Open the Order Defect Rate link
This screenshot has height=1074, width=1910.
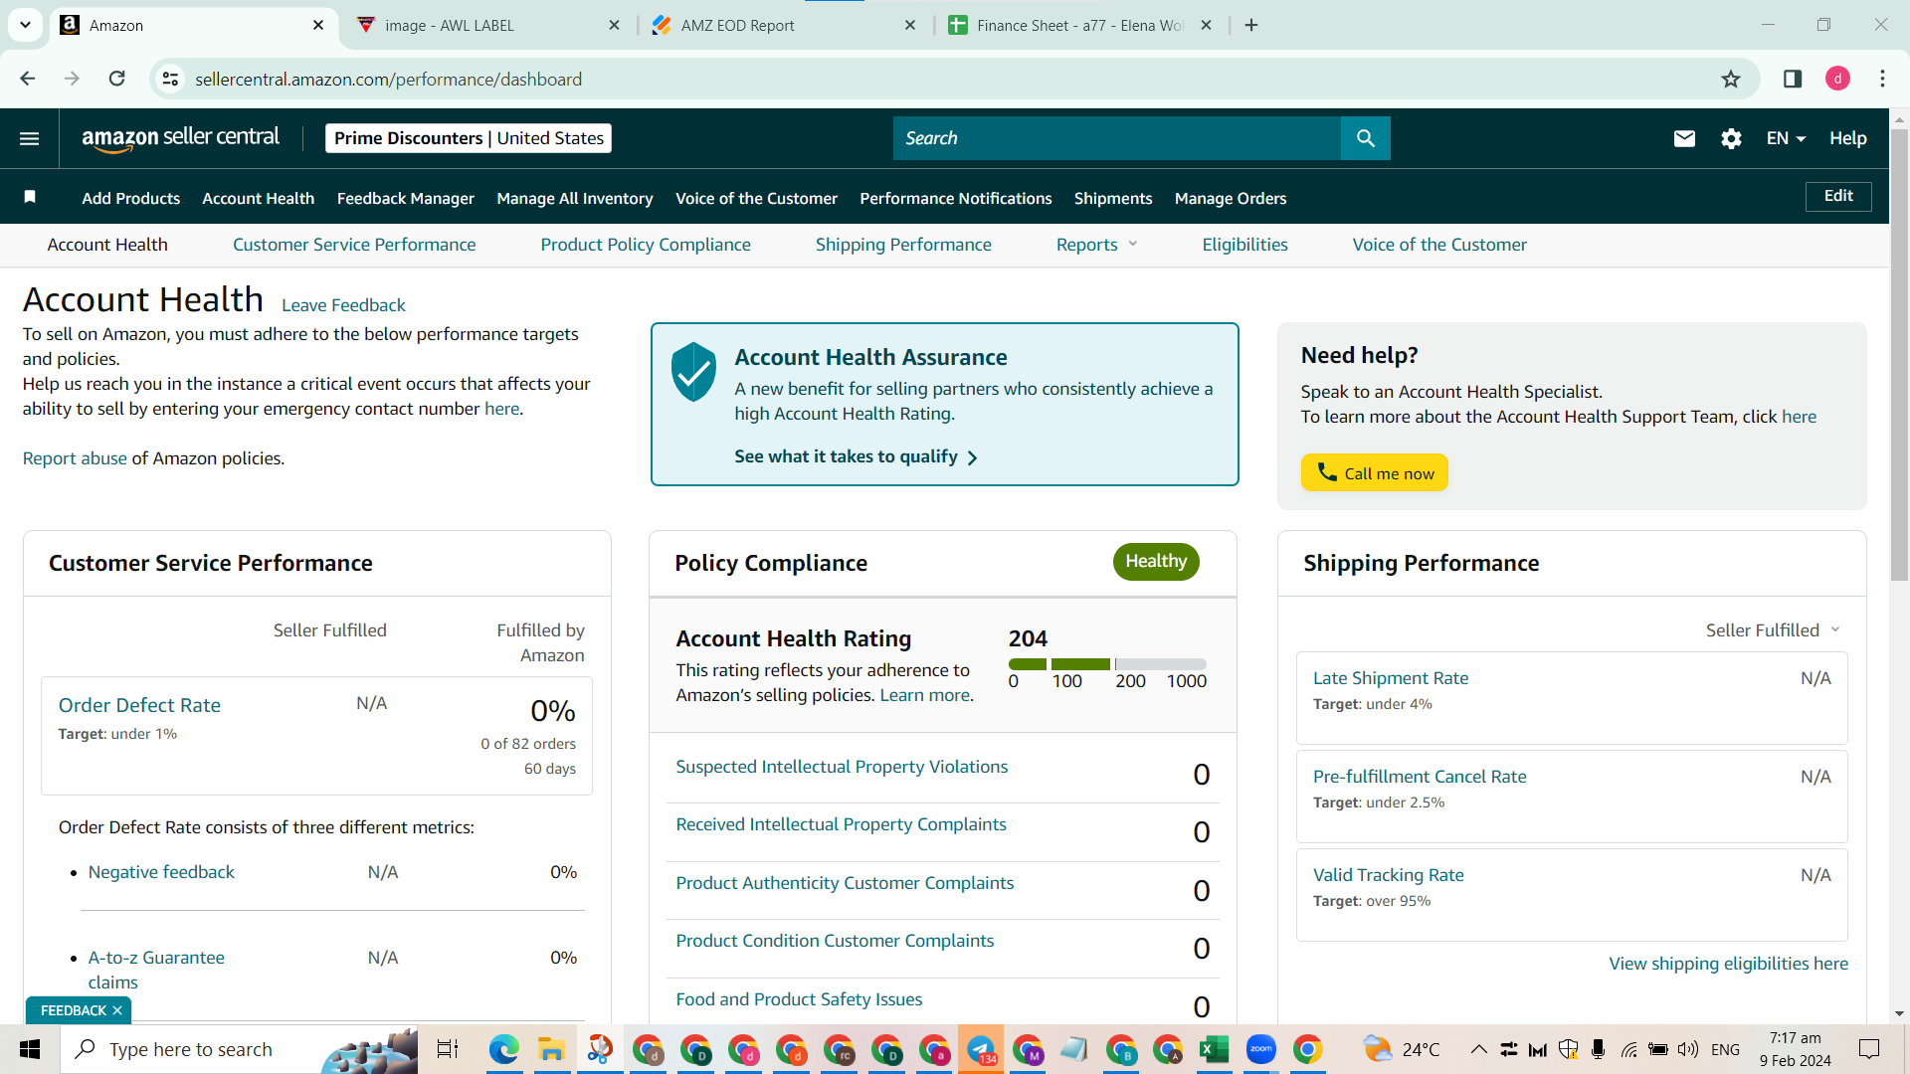pyautogui.click(x=139, y=705)
